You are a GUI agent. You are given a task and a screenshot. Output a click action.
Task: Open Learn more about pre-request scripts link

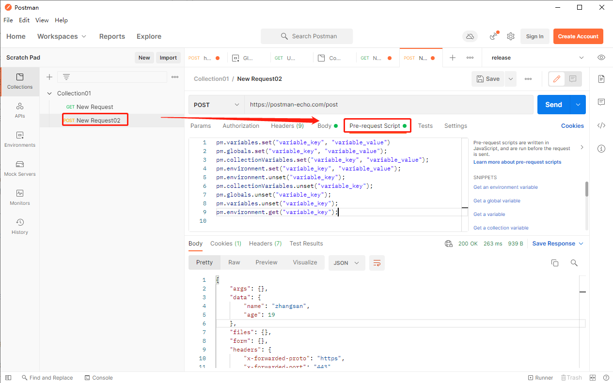[517, 162]
